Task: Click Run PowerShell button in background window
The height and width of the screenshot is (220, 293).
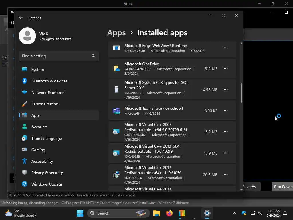Action: pyautogui.click(x=282, y=187)
